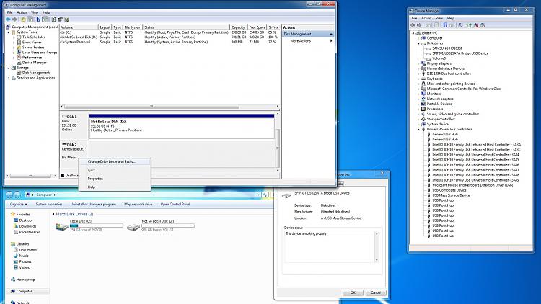Open Action menu in Computer Management
The width and height of the screenshot is (541, 304).
[22, 12]
